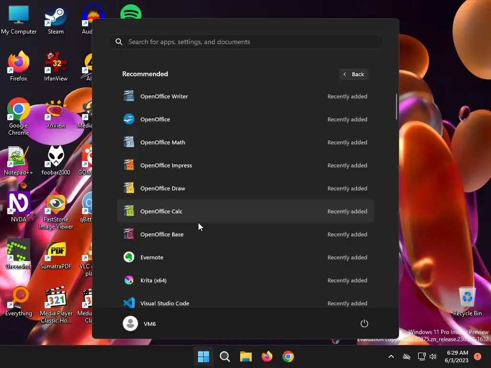491x368 pixels.
Task: Launch Visual Studio Code icon
Action: coord(129,303)
